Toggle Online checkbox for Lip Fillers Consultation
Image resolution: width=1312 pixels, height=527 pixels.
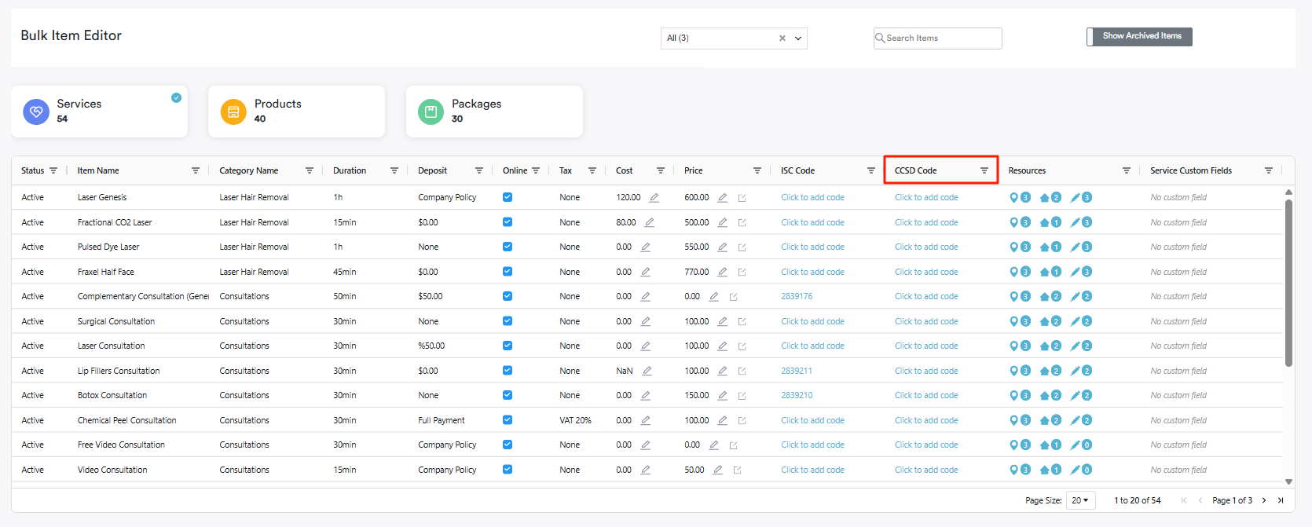click(508, 371)
